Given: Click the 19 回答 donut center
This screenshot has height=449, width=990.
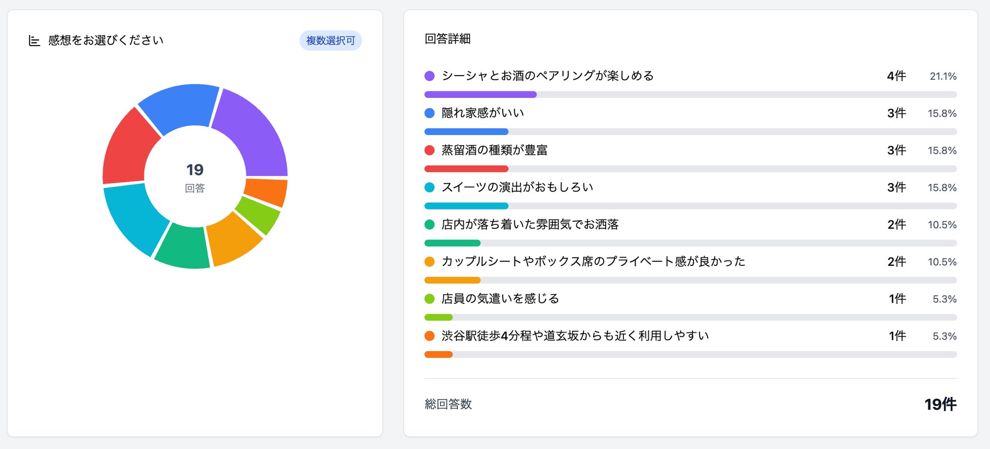Looking at the screenshot, I should click(x=195, y=177).
